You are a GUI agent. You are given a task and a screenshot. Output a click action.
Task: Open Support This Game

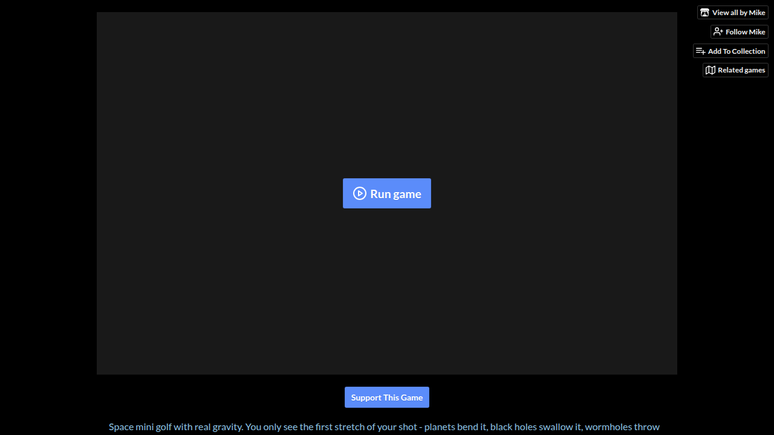[387, 398]
